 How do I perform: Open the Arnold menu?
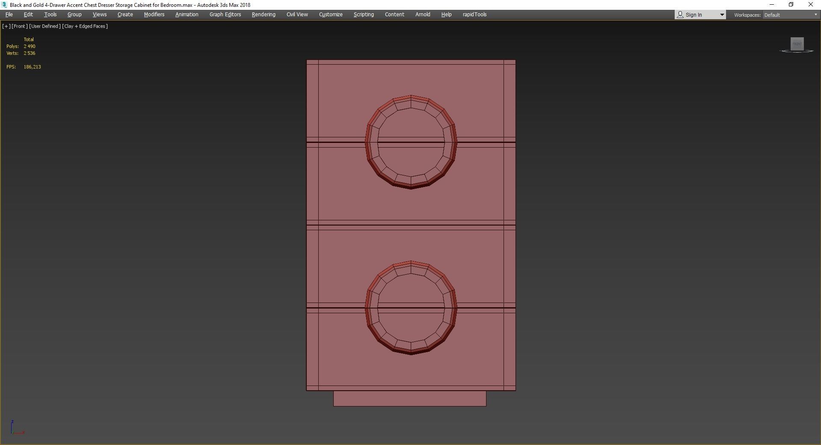[x=423, y=15]
